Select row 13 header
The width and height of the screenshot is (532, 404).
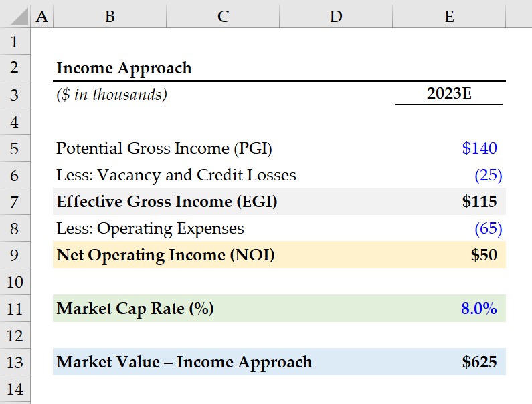[15, 362]
